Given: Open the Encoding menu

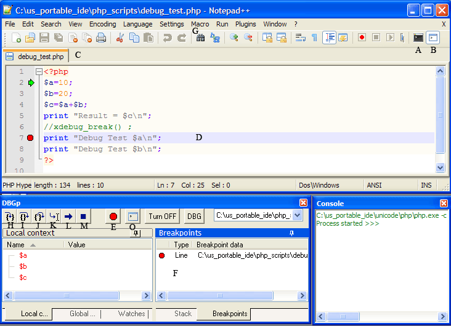Looking at the screenshot, I should coord(103,24).
